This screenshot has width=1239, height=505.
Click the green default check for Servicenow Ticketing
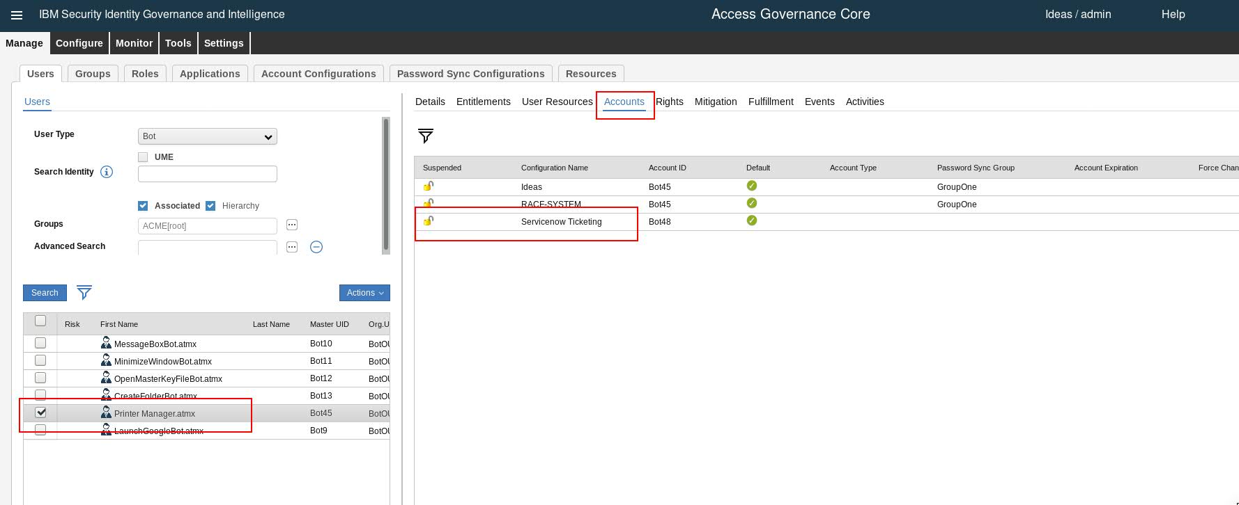click(751, 221)
